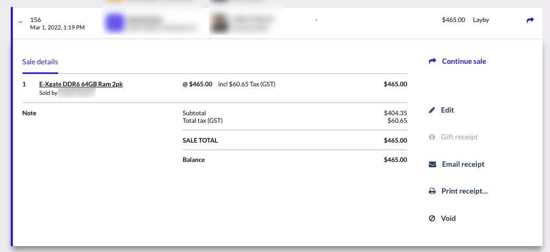The width and height of the screenshot is (550, 252).
Task: Click the envelope icon for Email receipt
Action: [432, 165]
